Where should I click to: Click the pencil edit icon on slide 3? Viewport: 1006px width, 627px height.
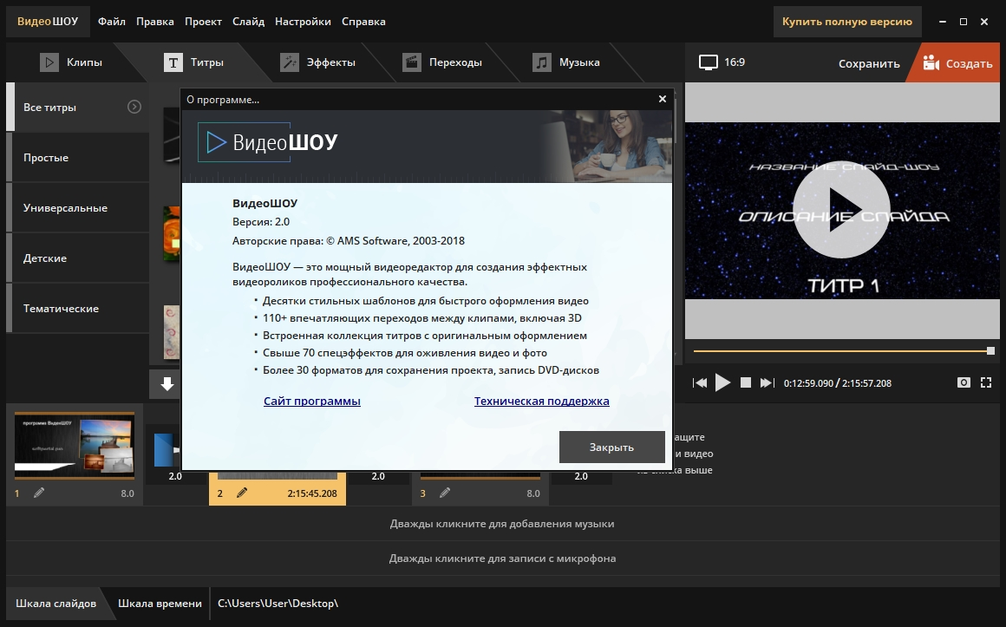[445, 493]
